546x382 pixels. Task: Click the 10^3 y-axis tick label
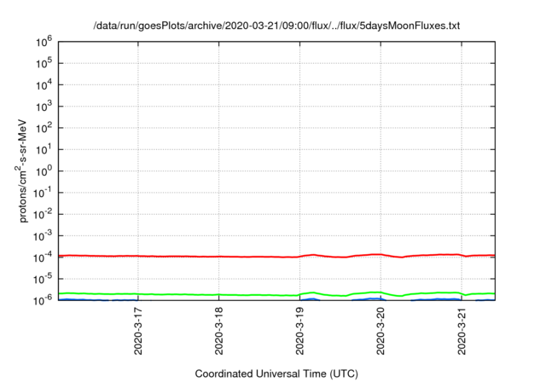(x=44, y=107)
